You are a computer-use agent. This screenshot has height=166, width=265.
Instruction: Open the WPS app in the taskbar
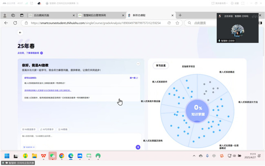click(x=43, y=156)
